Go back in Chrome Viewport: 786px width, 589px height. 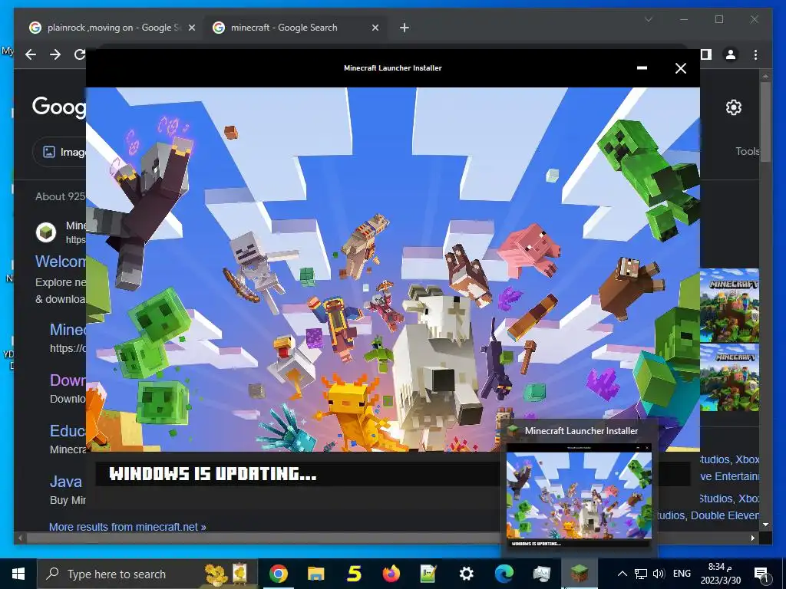click(31, 54)
